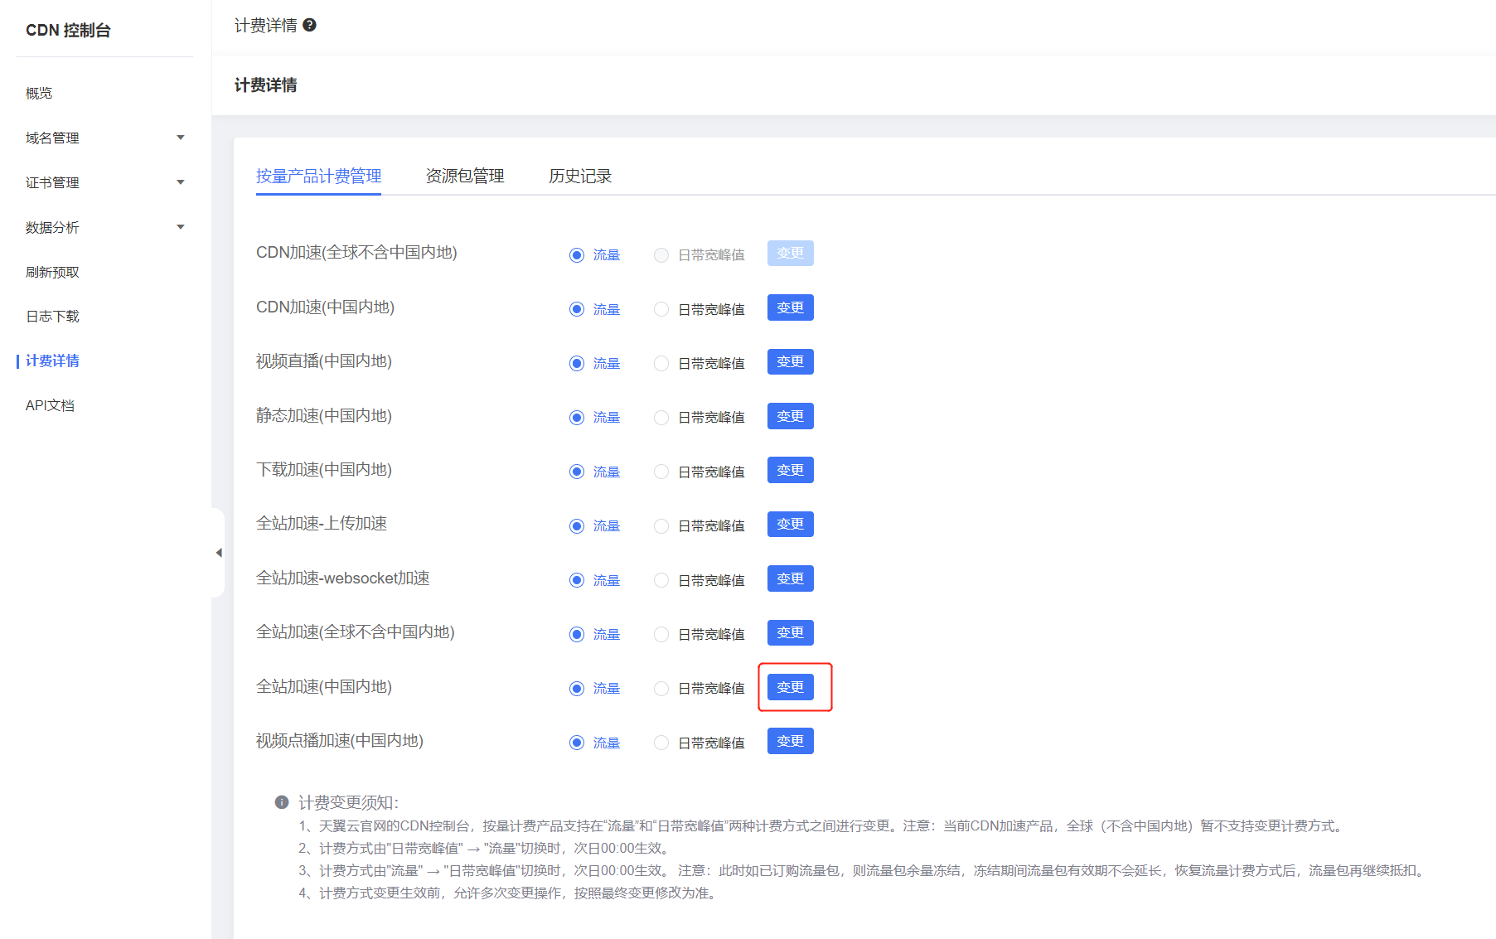Click 变更 for 全站加速(中国内地)
This screenshot has height=939, width=1496.
[x=790, y=687]
